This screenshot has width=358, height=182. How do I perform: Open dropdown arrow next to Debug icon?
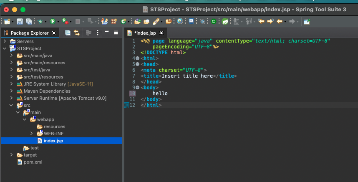click(45, 22)
